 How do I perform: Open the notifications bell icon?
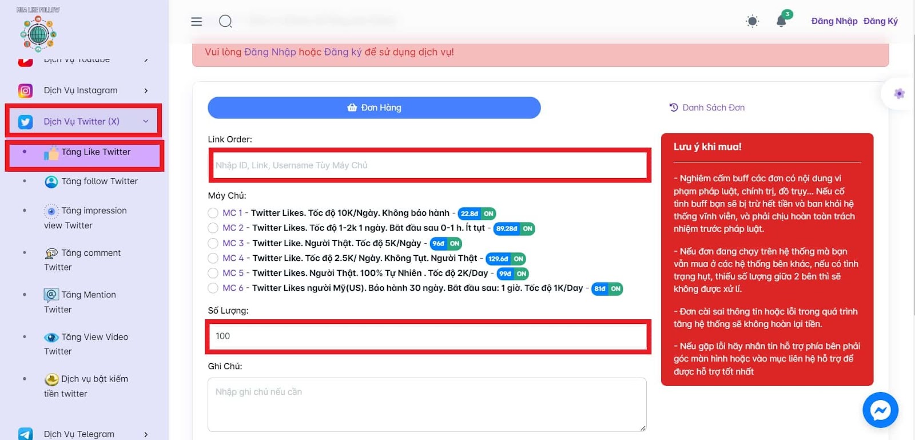point(781,21)
